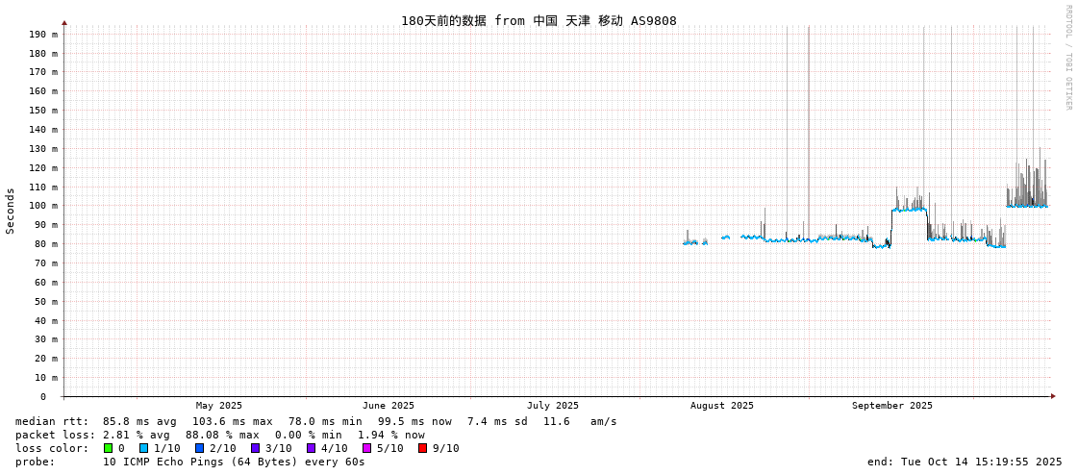The height and width of the screenshot is (475, 1078).
Task: Click the magenta 5/10 loss swatch
Action: 367,448
